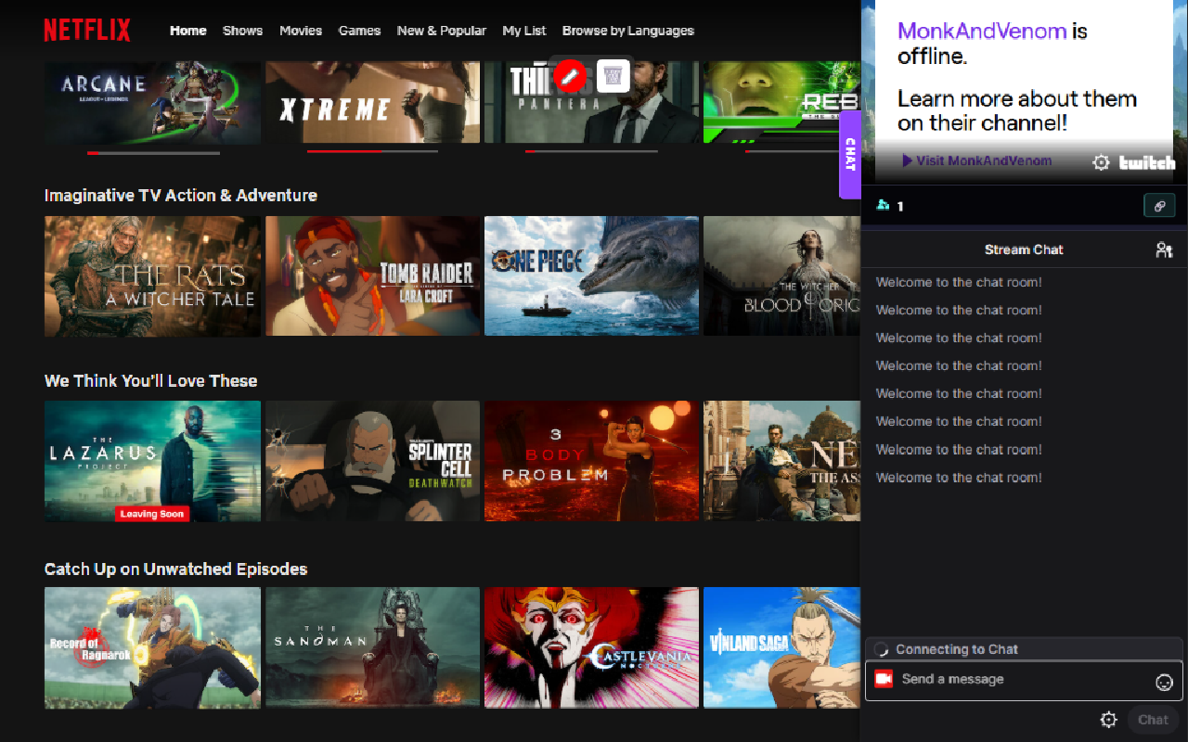
Task: Focus the Send a message field
Action: pos(1024,680)
